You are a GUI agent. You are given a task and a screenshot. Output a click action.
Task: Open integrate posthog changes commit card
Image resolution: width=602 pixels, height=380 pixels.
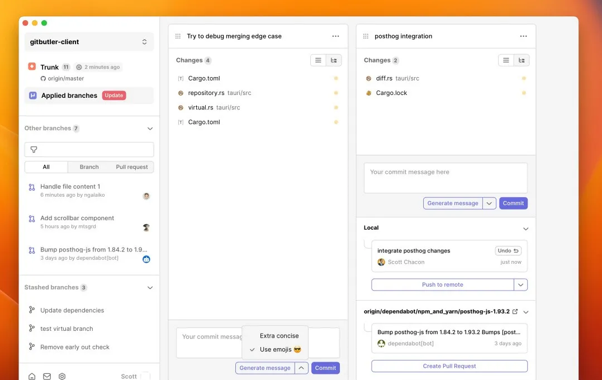tap(449, 256)
